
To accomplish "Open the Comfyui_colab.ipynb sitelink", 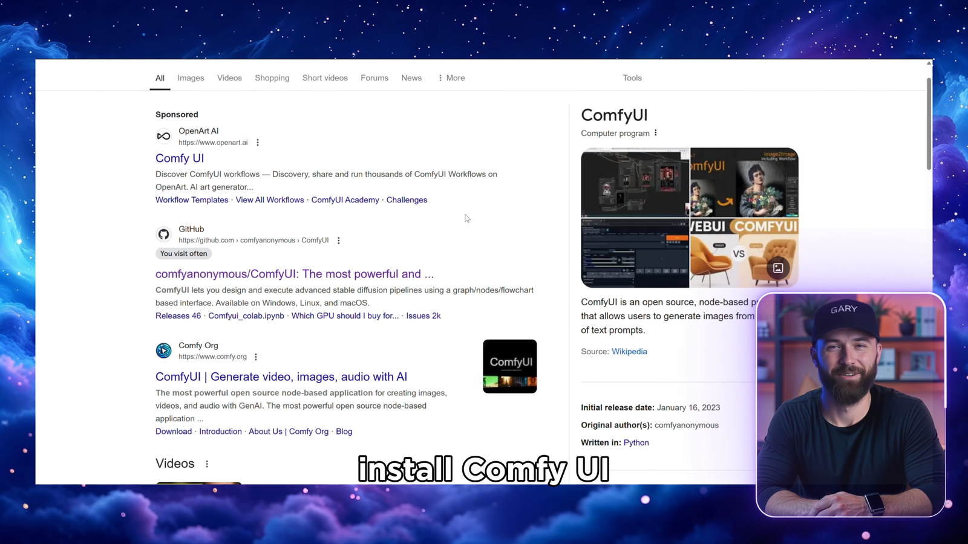I will click(x=246, y=316).
